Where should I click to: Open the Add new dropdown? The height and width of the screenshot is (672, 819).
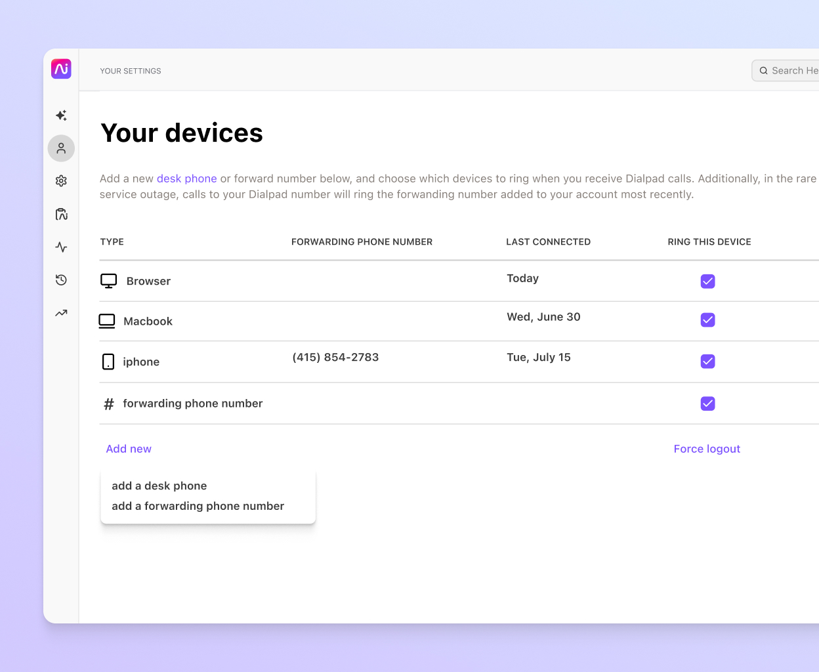[129, 448]
